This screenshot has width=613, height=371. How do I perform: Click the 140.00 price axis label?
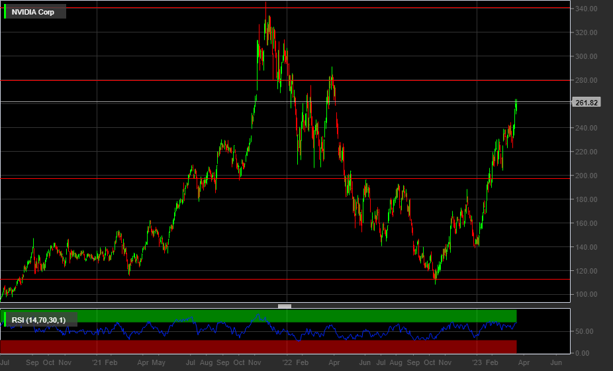coord(586,247)
